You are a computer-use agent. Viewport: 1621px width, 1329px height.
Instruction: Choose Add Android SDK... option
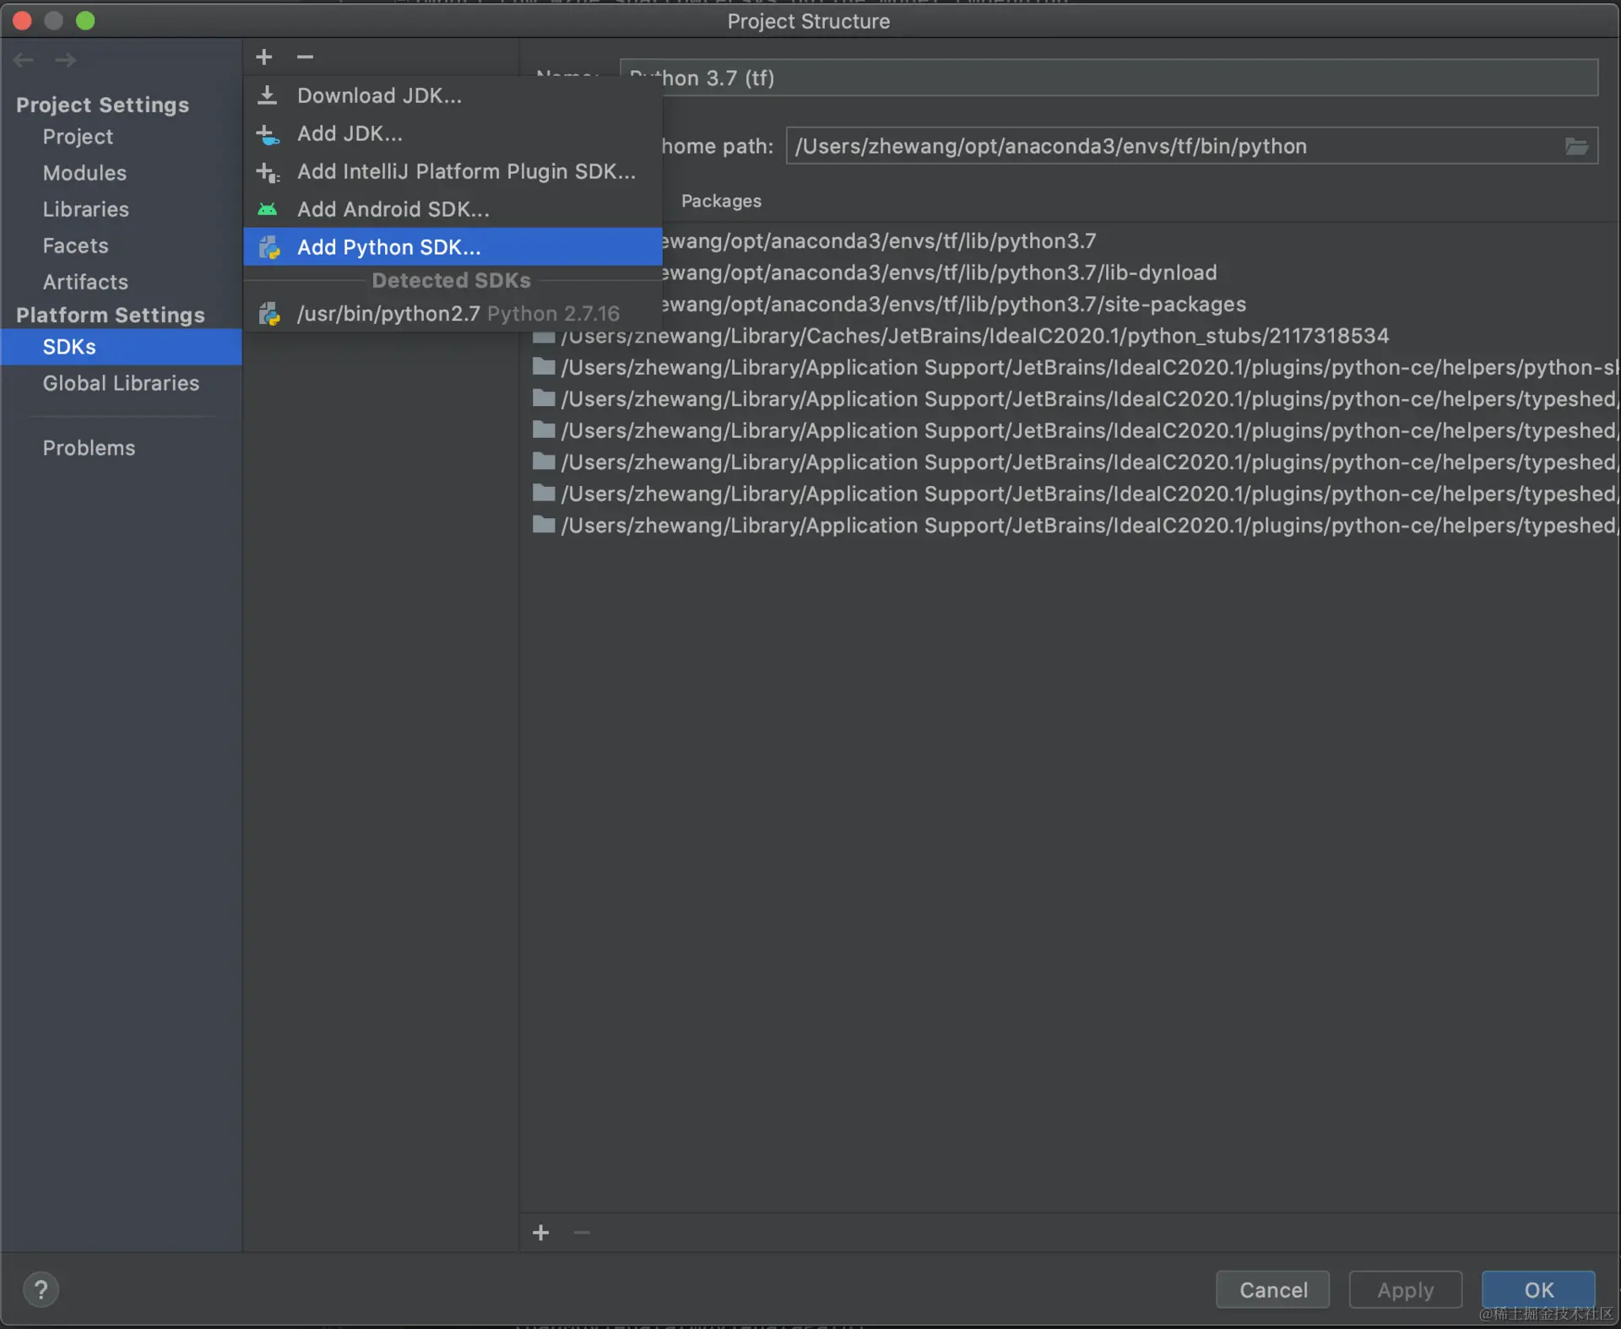coord(393,209)
